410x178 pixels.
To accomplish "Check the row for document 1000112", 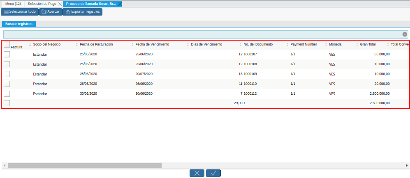I will click(x=7, y=94).
